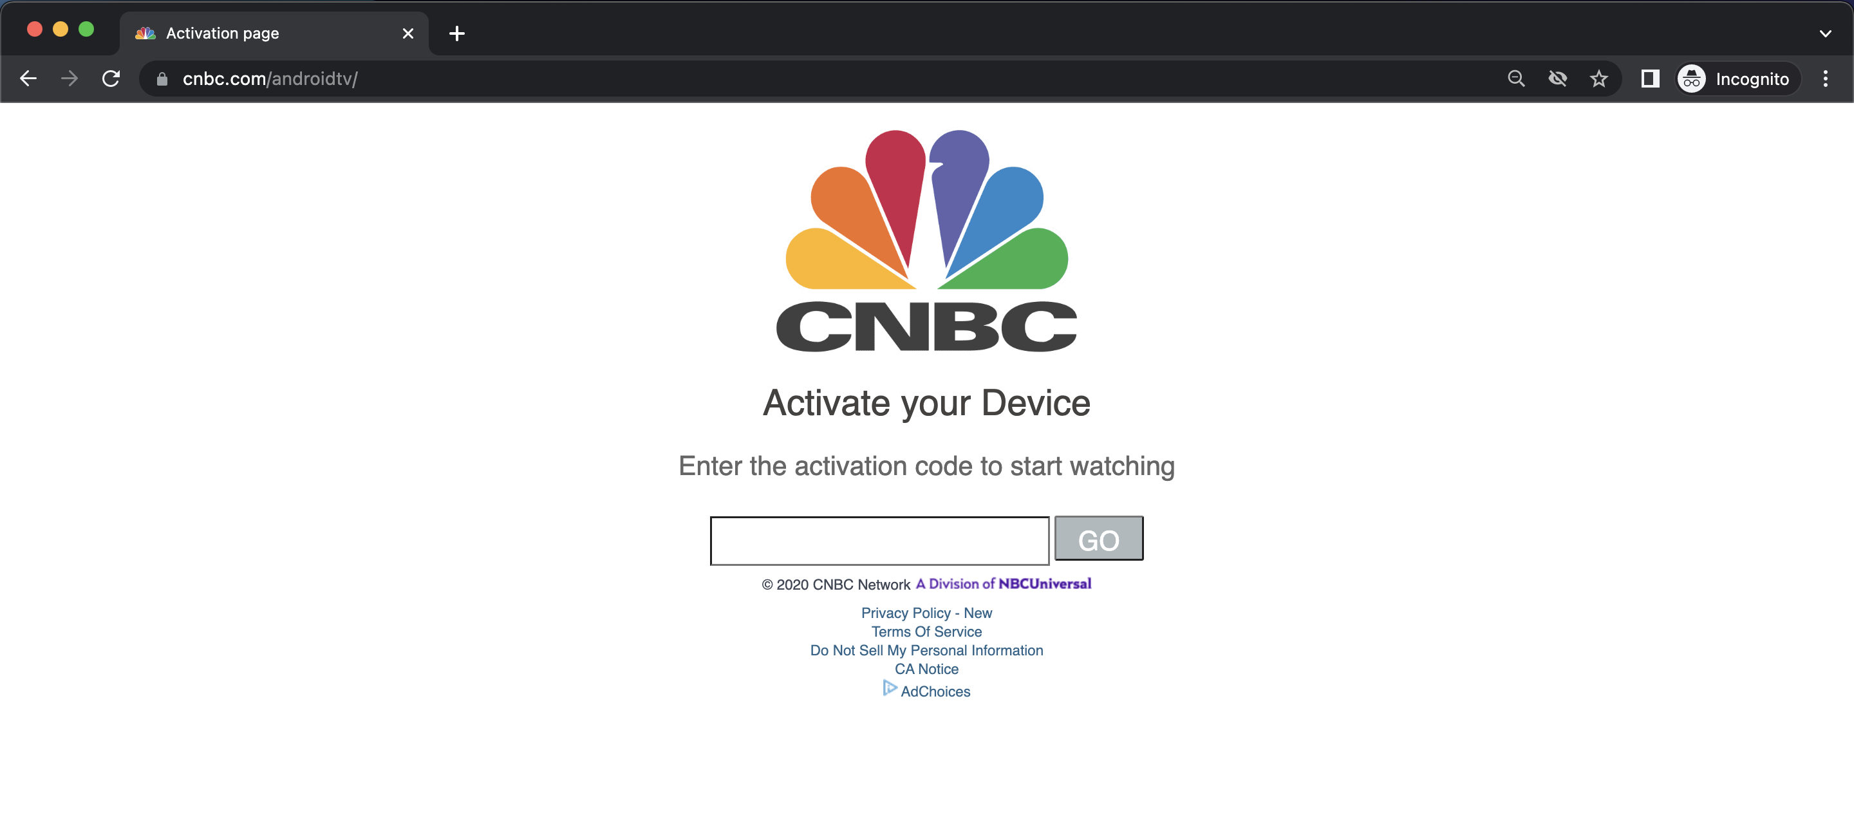Click the lock icon in the address bar
Screen dimensions: 1854x824
click(x=162, y=79)
